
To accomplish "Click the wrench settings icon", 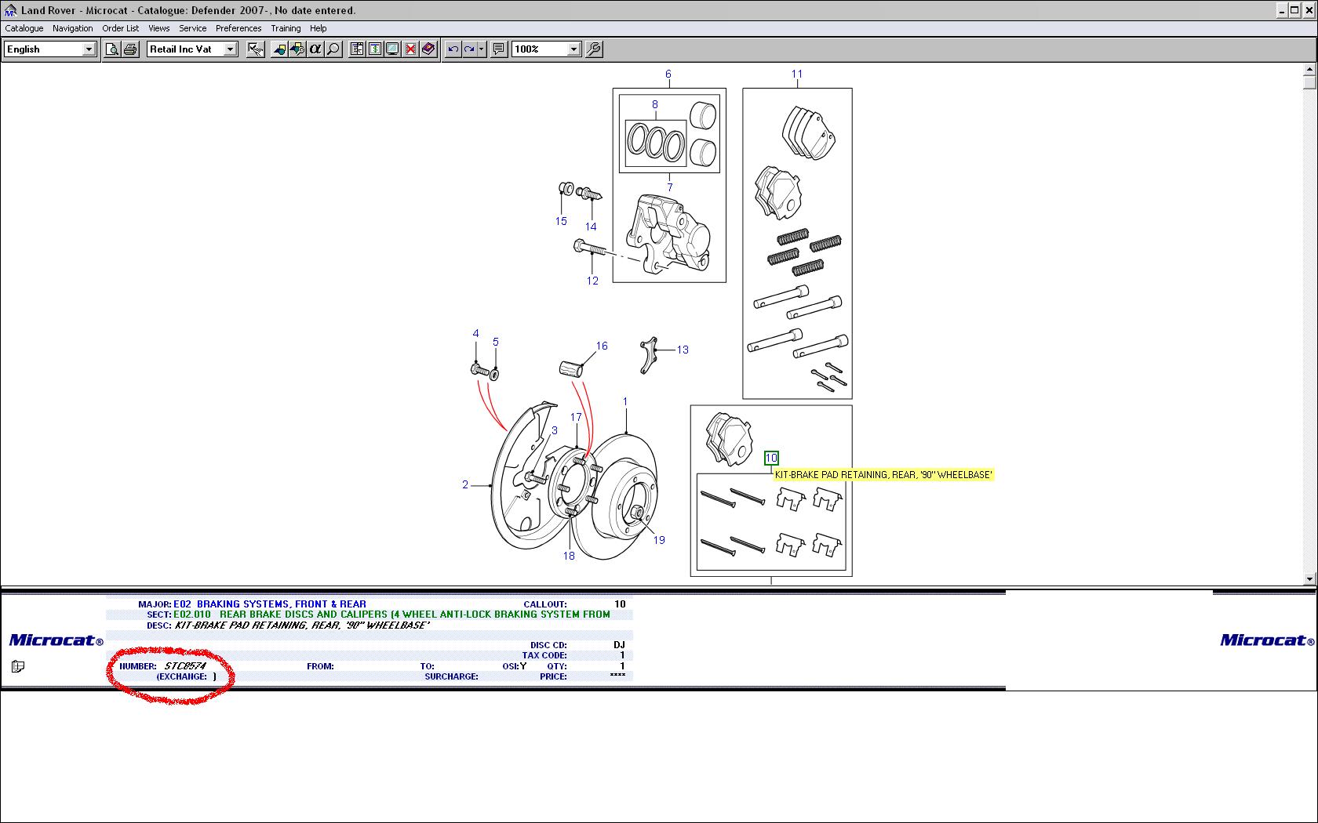I will [594, 49].
